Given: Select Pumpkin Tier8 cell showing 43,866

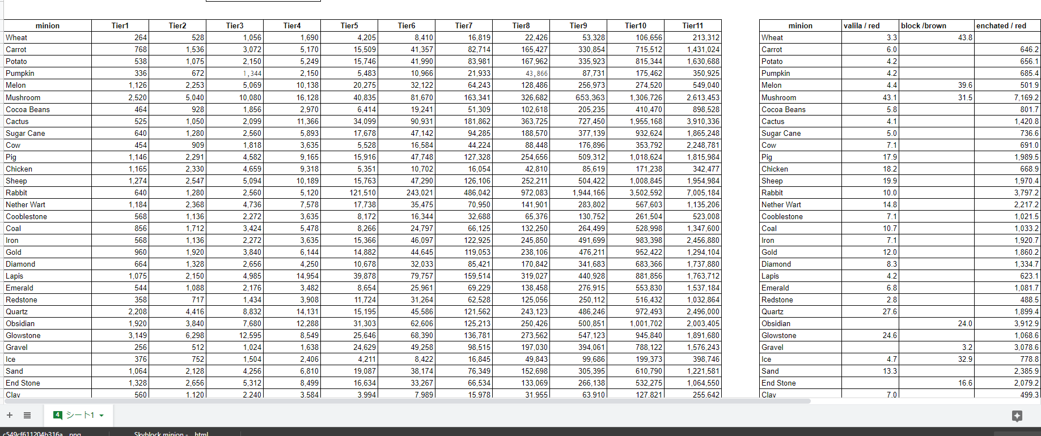Looking at the screenshot, I should point(521,73).
